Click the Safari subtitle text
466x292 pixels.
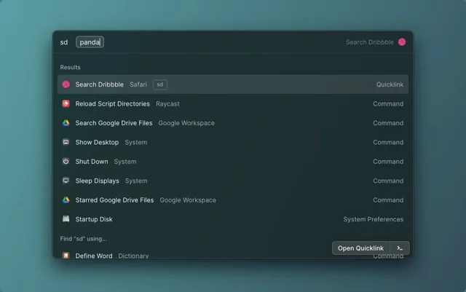point(138,84)
